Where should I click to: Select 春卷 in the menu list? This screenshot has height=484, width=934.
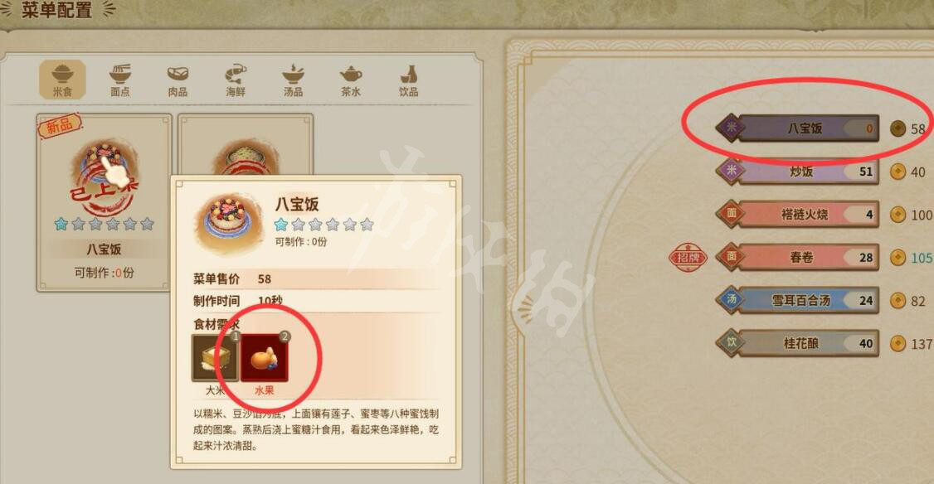coord(798,257)
